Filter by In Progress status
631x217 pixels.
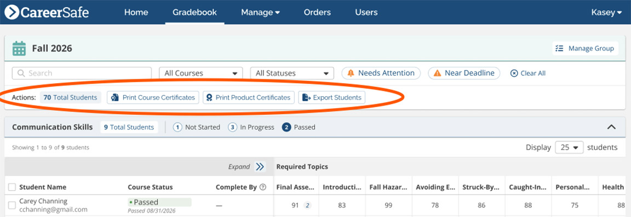(251, 127)
